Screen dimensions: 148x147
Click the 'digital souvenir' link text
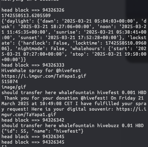[x=89, y=109]
